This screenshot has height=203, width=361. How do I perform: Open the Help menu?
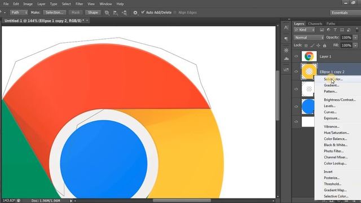pos(120,4)
